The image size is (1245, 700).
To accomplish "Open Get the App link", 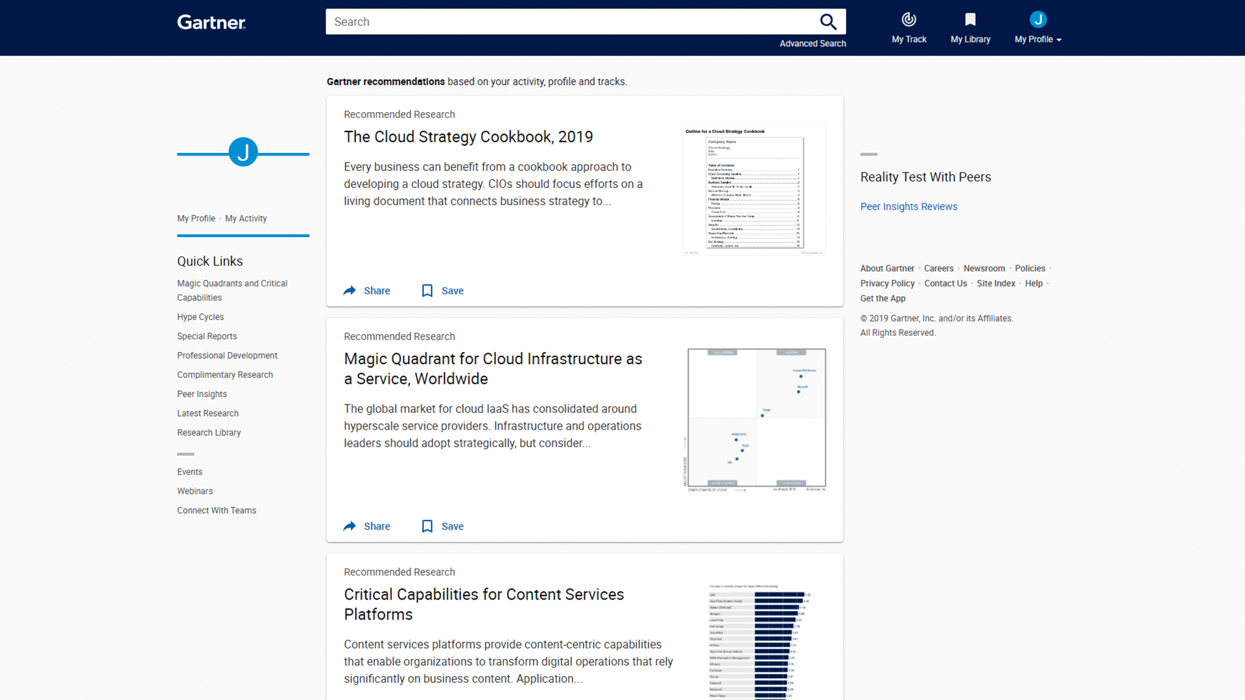I will (x=883, y=298).
